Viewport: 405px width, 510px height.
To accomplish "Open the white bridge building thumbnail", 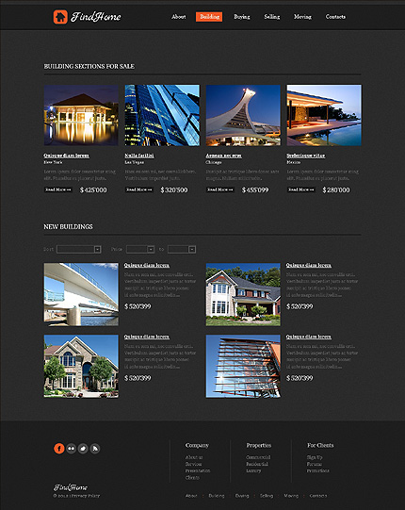I will (x=81, y=294).
